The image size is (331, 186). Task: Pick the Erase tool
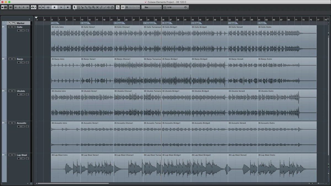90,7
